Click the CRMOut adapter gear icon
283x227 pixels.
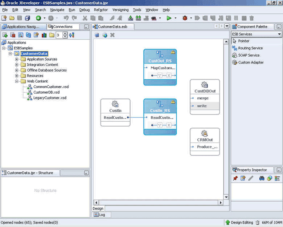pyautogui.click(x=205, y=134)
